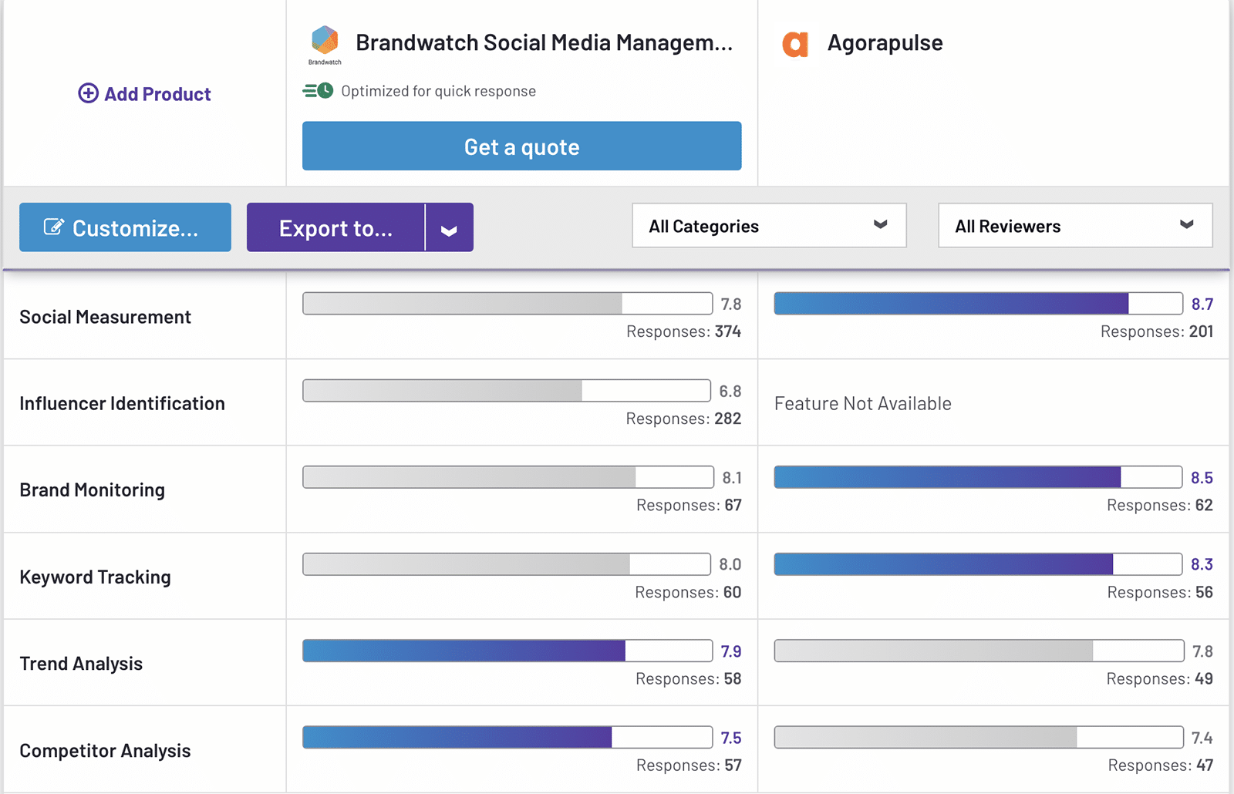The image size is (1234, 794).
Task: Click the Feature Not Available text
Action: click(862, 403)
